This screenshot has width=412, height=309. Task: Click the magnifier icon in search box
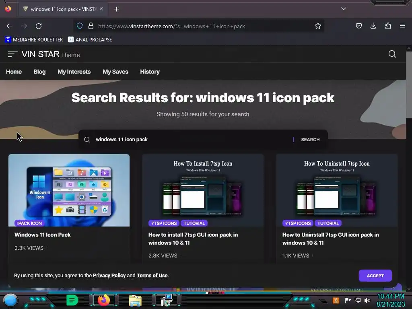[x=87, y=140]
